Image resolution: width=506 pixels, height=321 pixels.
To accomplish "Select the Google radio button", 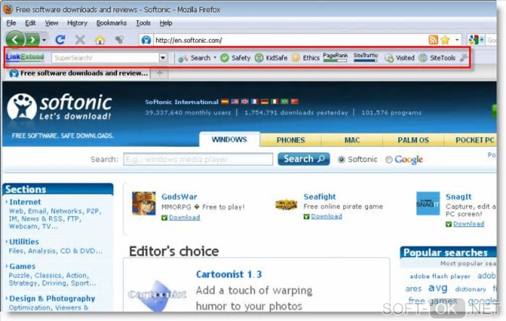I will [x=389, y=159].
